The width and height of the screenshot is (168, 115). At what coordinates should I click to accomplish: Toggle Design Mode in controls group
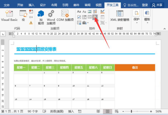click(102, 12)
